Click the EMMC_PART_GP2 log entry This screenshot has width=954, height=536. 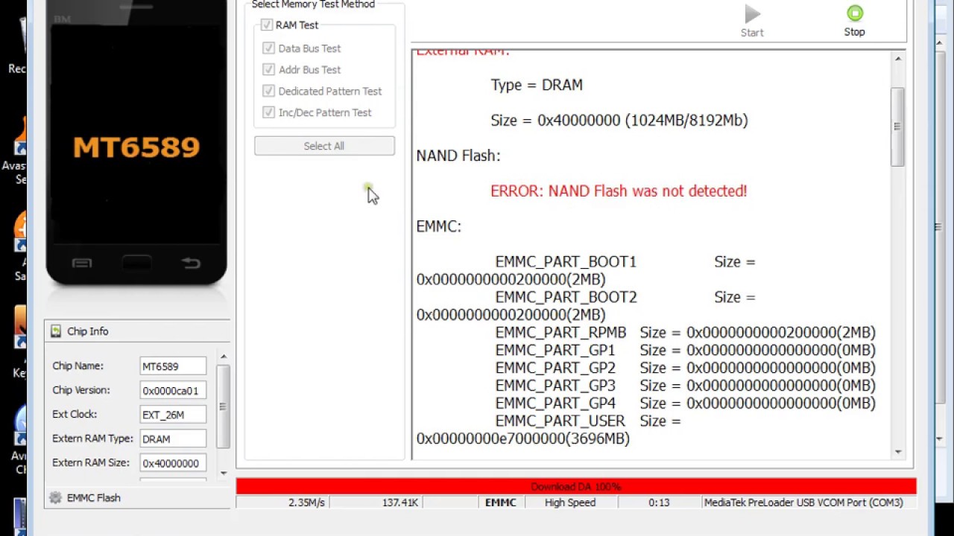pyautogui.click(x=686, y=368)
